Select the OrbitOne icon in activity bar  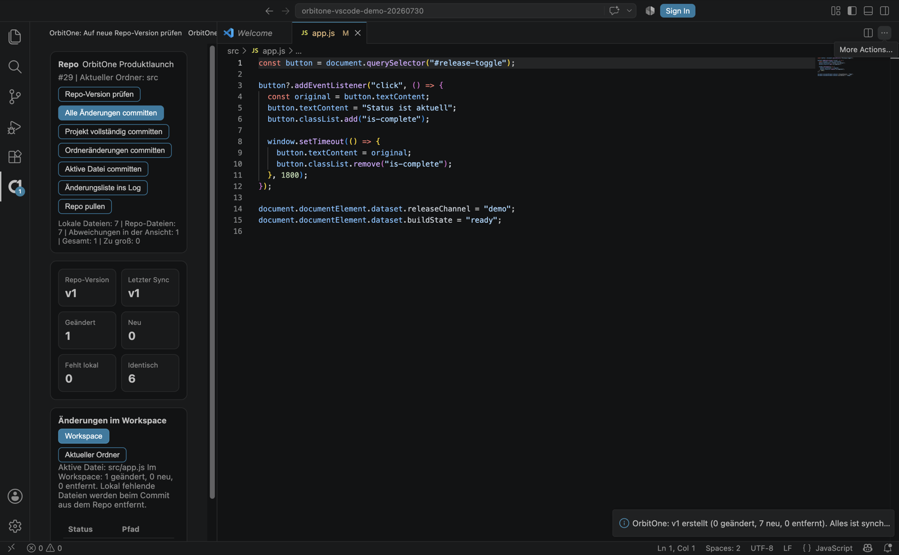(x=15, y=186)
